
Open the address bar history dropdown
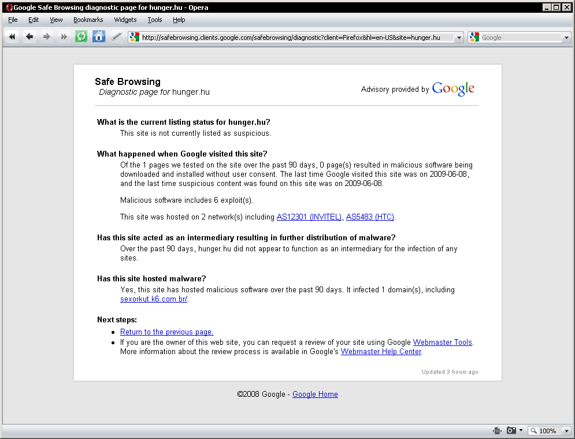(x=459, y=38)
